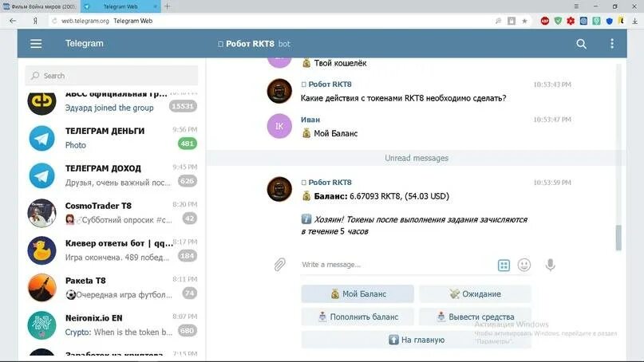Switch to Фильм Война миров tab
This screenshot has height=362, width=644.
pyautogui.click(x=40, y=6)
